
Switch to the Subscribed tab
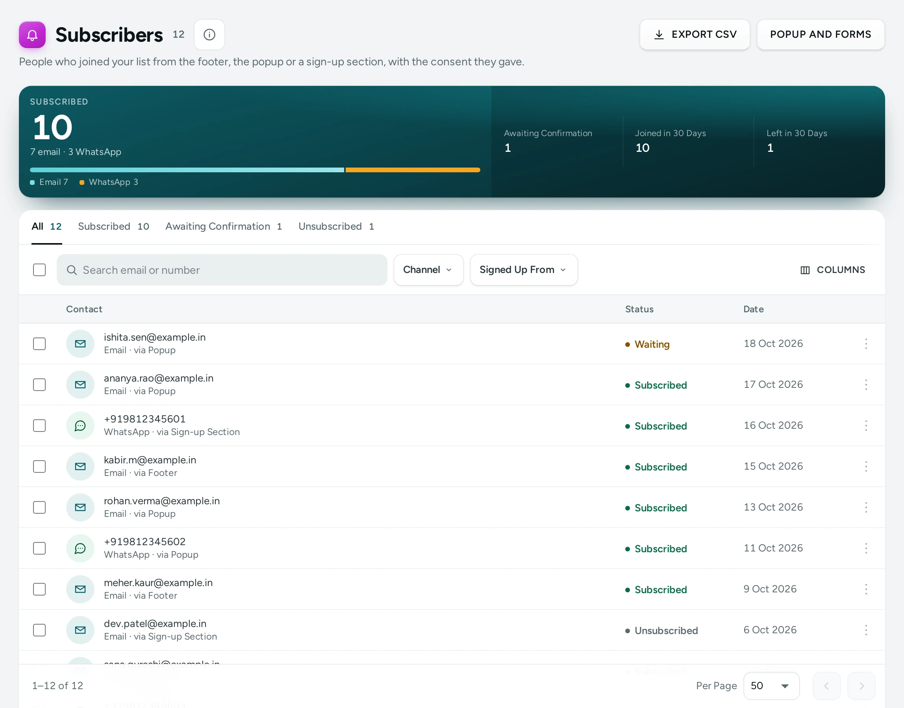click(114, 226)
